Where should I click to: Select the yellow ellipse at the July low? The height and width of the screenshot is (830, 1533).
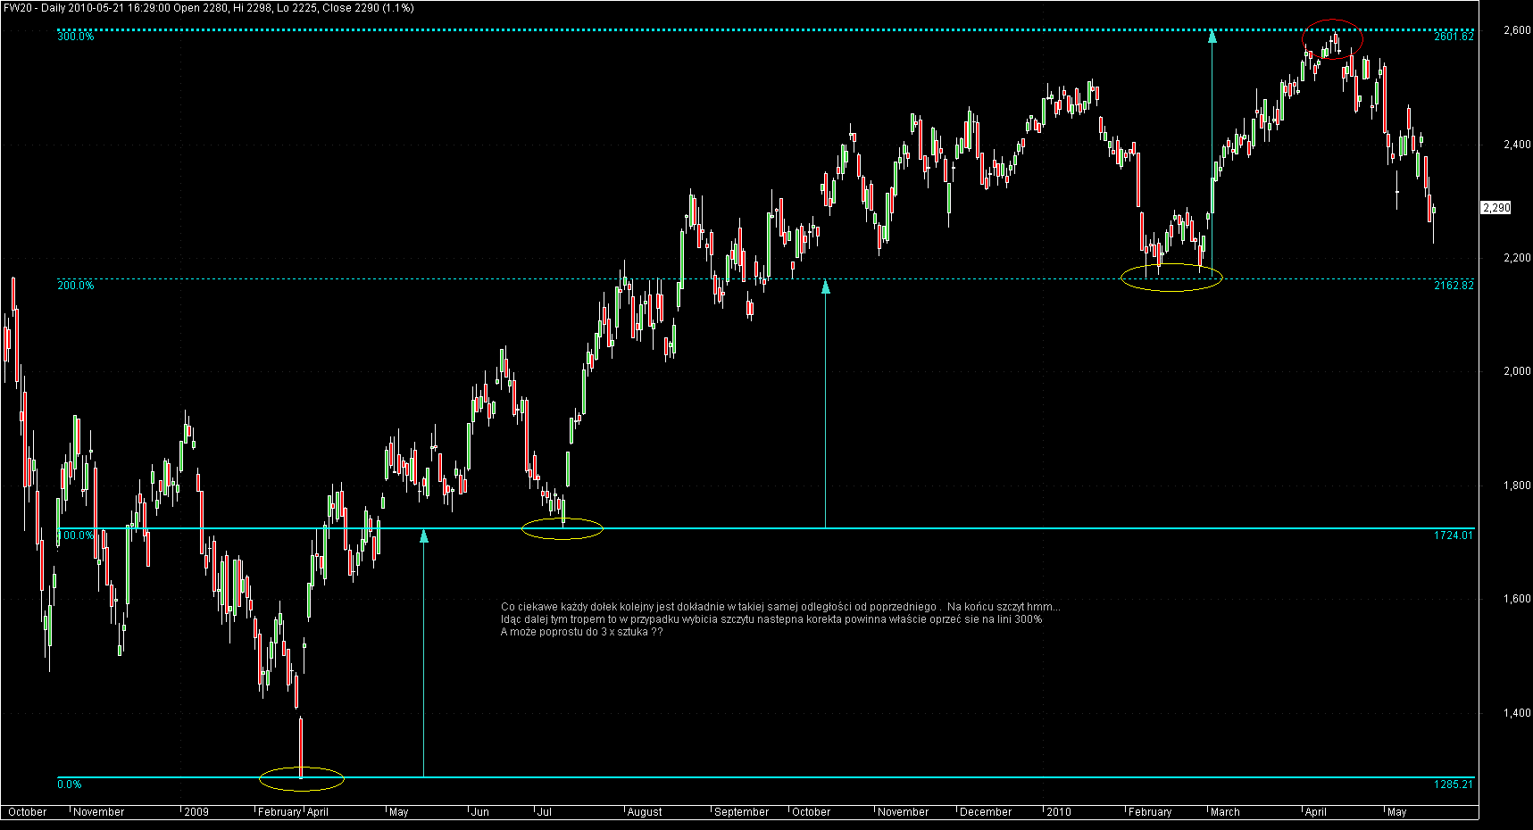click(562, 529)
